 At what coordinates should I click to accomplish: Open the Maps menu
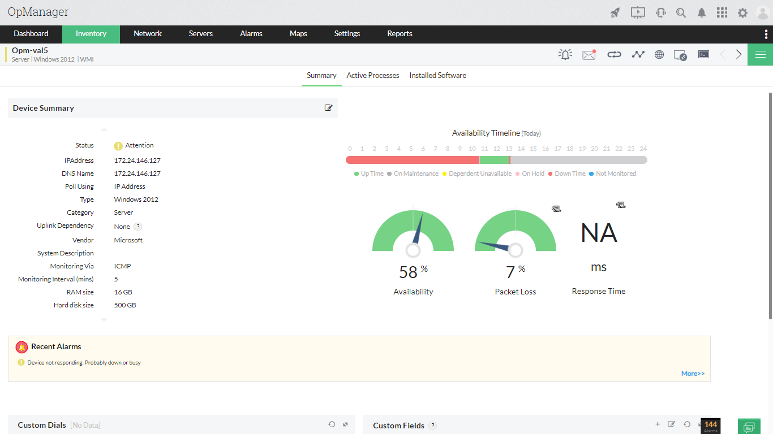click(x=298, y=34)
